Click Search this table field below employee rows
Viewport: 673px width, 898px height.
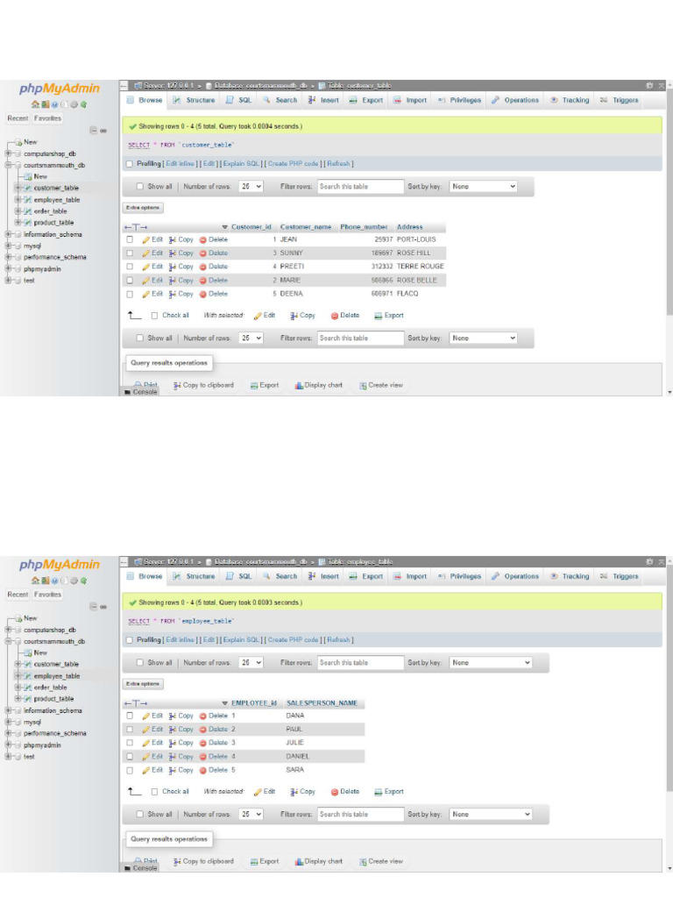pyautogui.click(x=360, y=815)
